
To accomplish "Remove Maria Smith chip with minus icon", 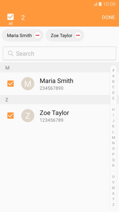I will [37, 35].
